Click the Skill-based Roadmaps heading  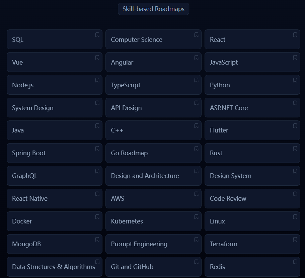[x=153, y=9]
